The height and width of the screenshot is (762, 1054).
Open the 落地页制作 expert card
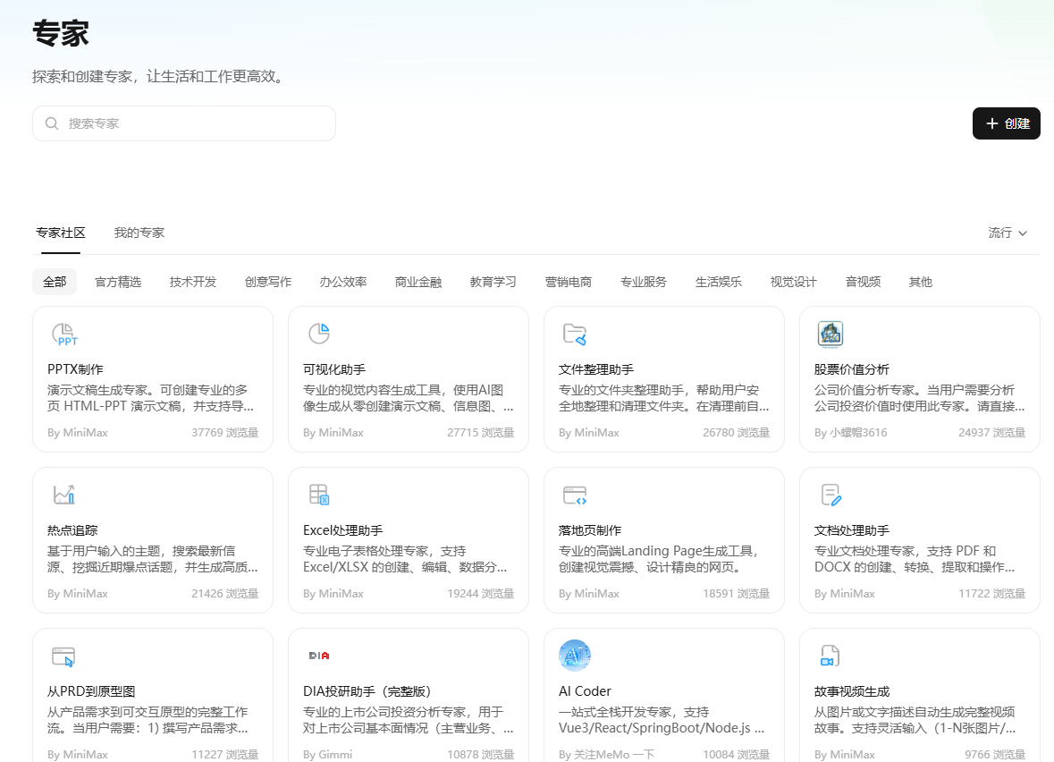(664, 537)
